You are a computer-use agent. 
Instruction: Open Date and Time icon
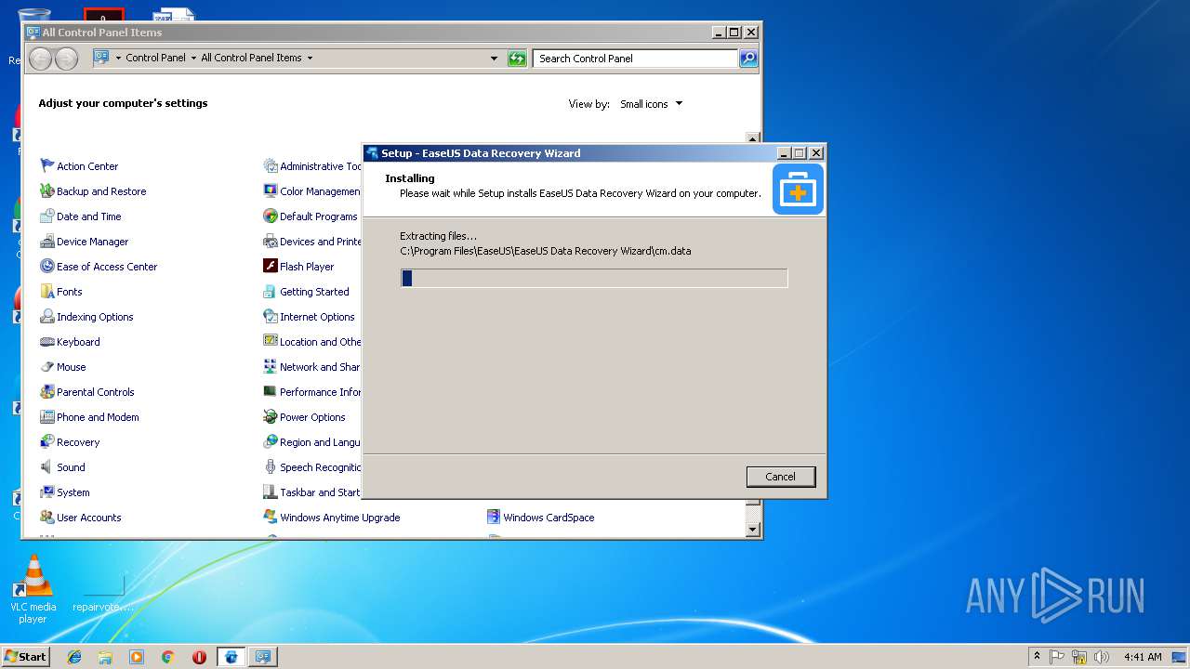point(47,216)
